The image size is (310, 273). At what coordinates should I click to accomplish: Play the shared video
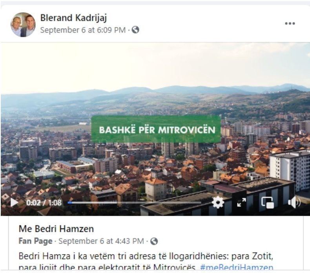pos(14,202)
